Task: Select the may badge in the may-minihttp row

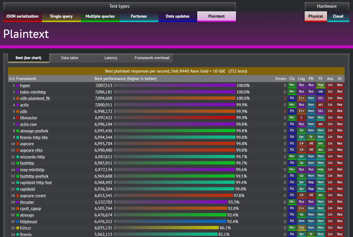Action: coord(320,170)
